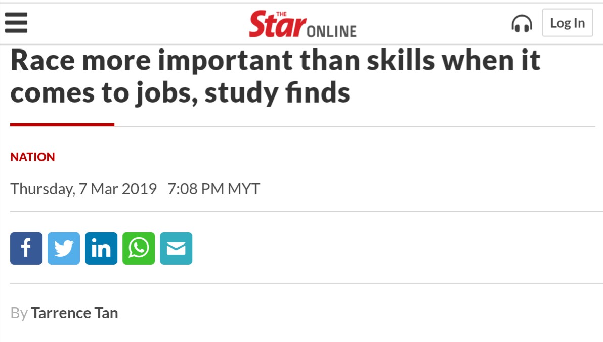Click the timestamp 7:08 PM MYT
The height and width of the screenshot is (342, 603).
click(214, 189)
